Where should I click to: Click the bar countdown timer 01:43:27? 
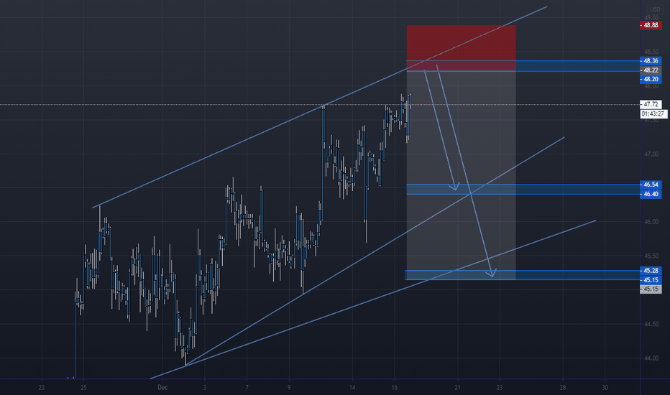coord(653,114)
